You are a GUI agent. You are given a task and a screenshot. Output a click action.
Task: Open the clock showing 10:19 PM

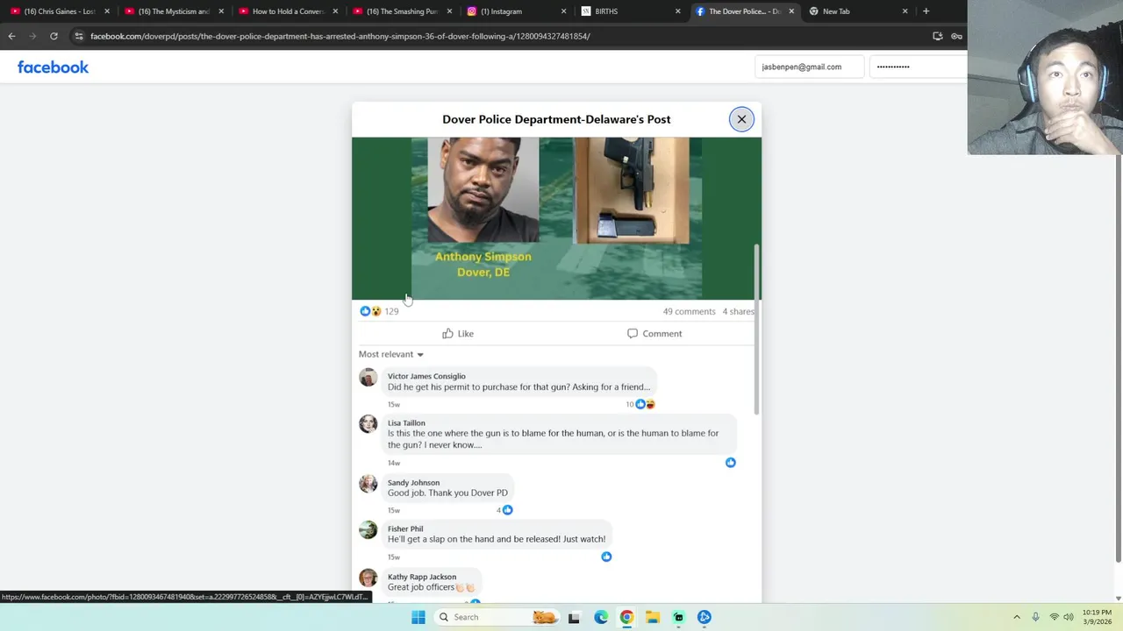[1097, 617]
